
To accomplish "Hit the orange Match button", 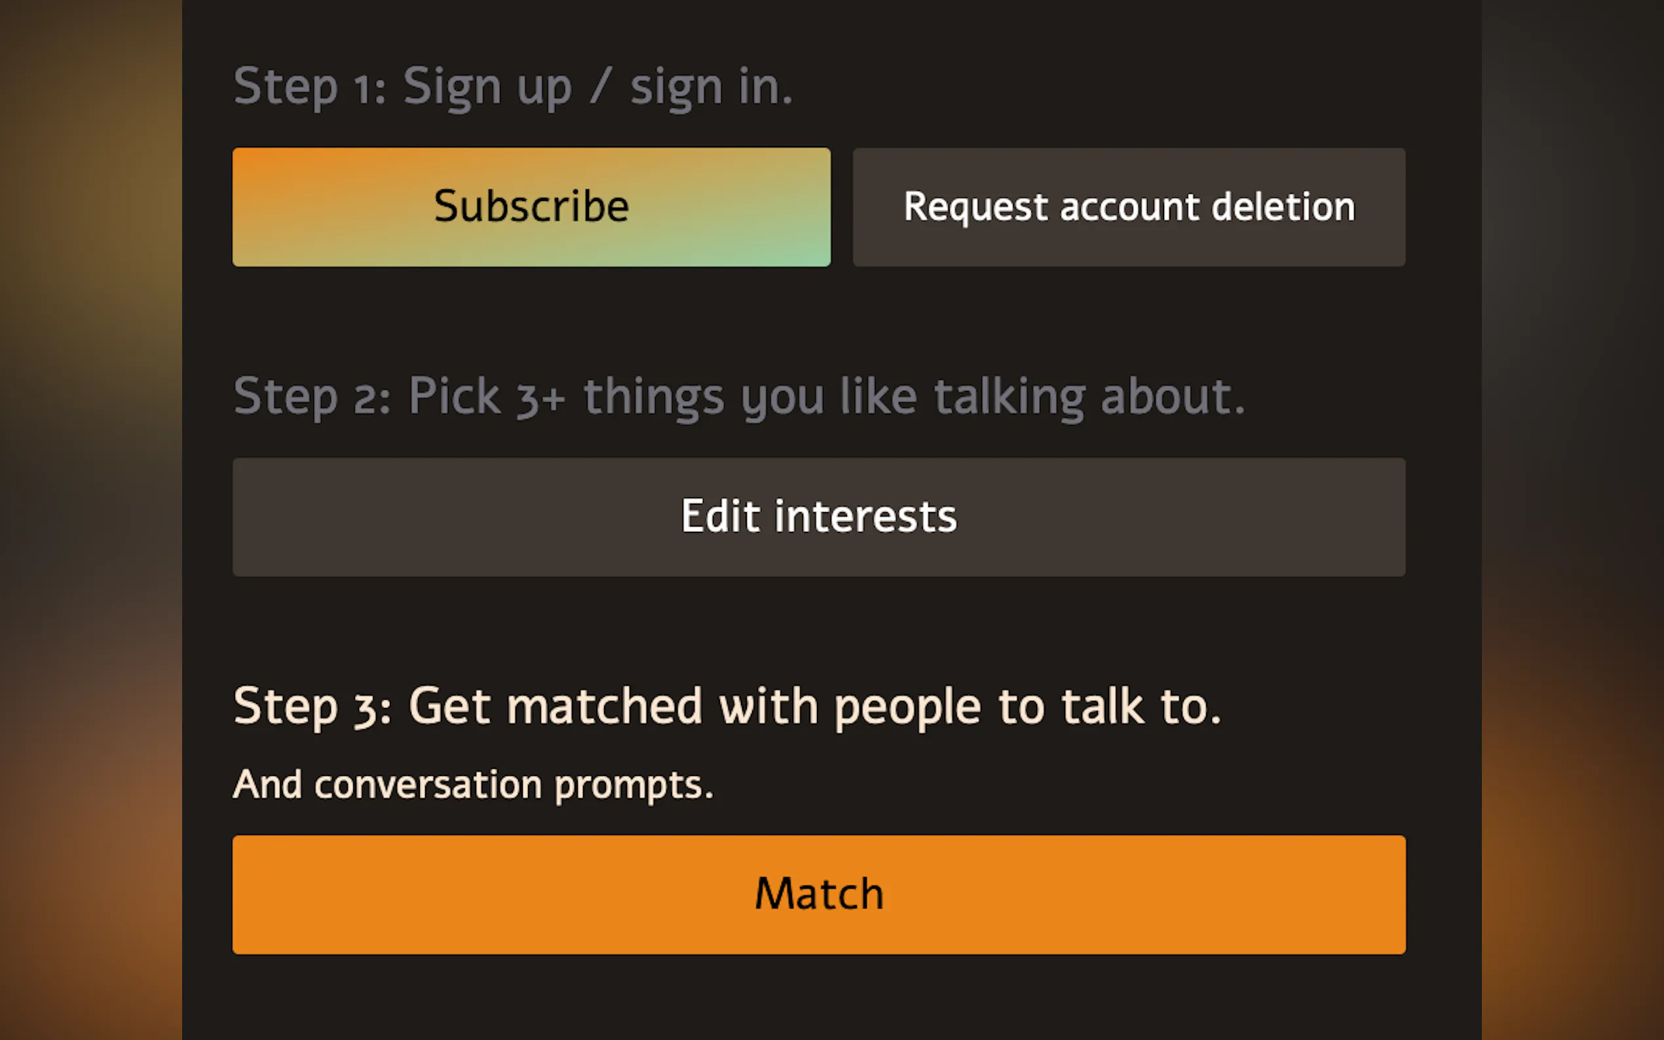I will point(819,894).
